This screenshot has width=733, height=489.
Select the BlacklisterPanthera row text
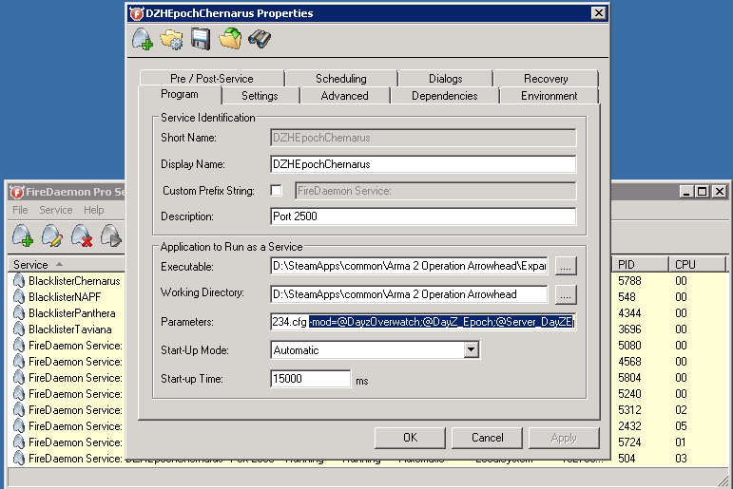(x=72, y=313)
